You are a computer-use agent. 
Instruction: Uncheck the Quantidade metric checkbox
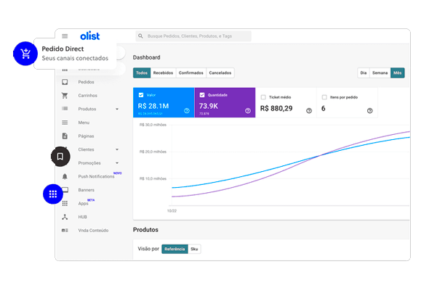pyautogui.click(x=201, y=95)
